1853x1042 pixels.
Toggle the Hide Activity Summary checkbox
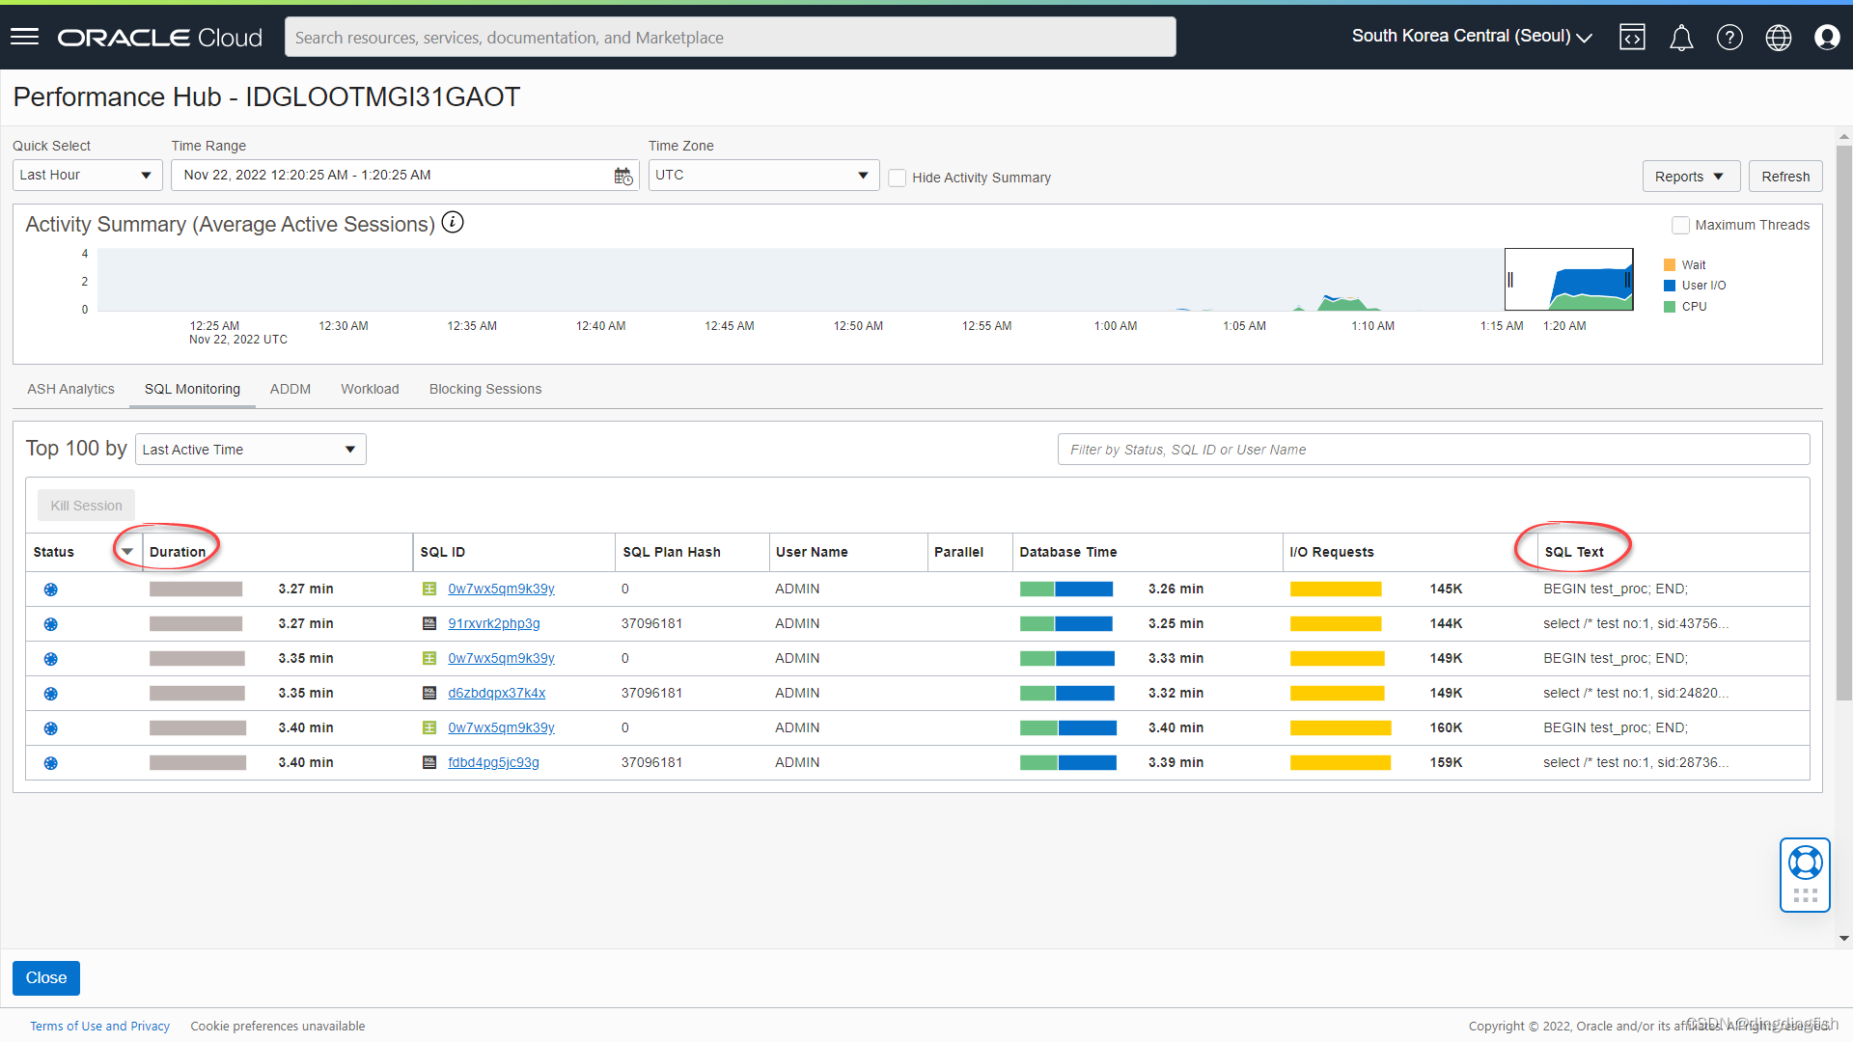point(898,178)
